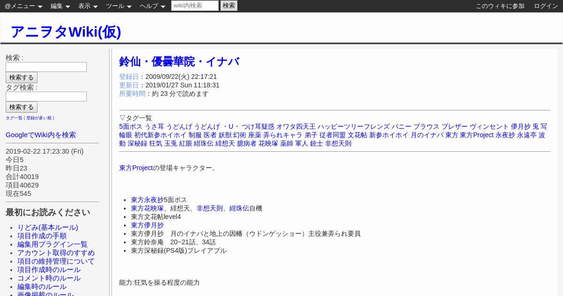The width and height of the screenshot is (563, 296).
Task: Open the @メニュー dropdown menu
Action: [23, 6]
